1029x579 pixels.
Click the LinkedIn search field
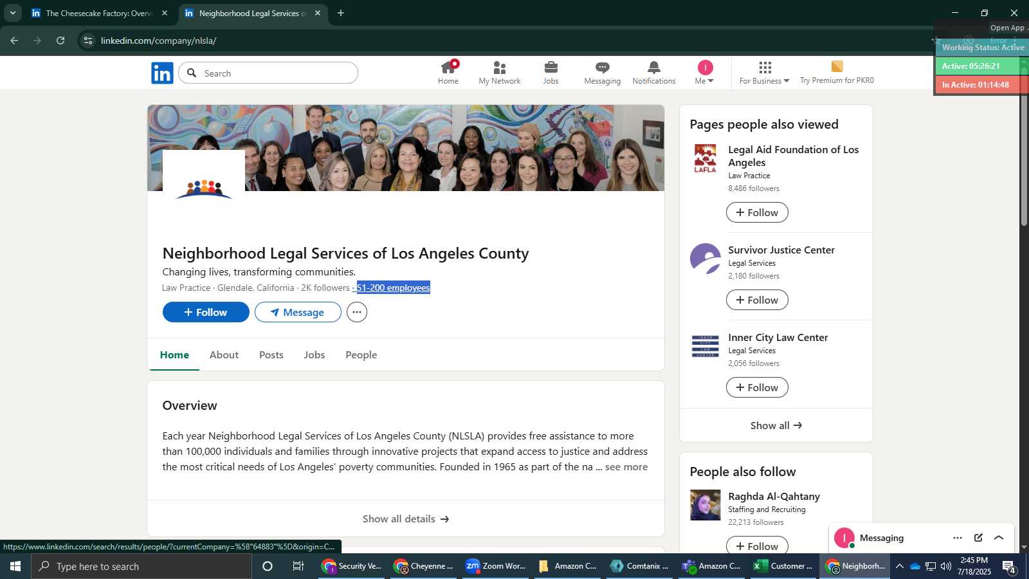point(268,73)
